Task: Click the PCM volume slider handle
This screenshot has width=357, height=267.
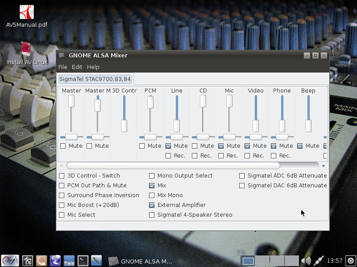Action: click(150, 102)
